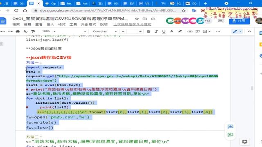The height and width of the screenshot is (147, 262).
Task: Decrease font size with minus button
Action: pyautogui.click(x=123, y=31)
